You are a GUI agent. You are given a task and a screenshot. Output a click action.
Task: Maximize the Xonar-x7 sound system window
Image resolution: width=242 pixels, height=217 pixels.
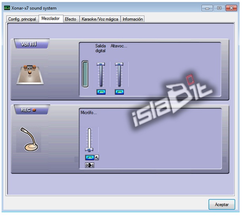219,8
